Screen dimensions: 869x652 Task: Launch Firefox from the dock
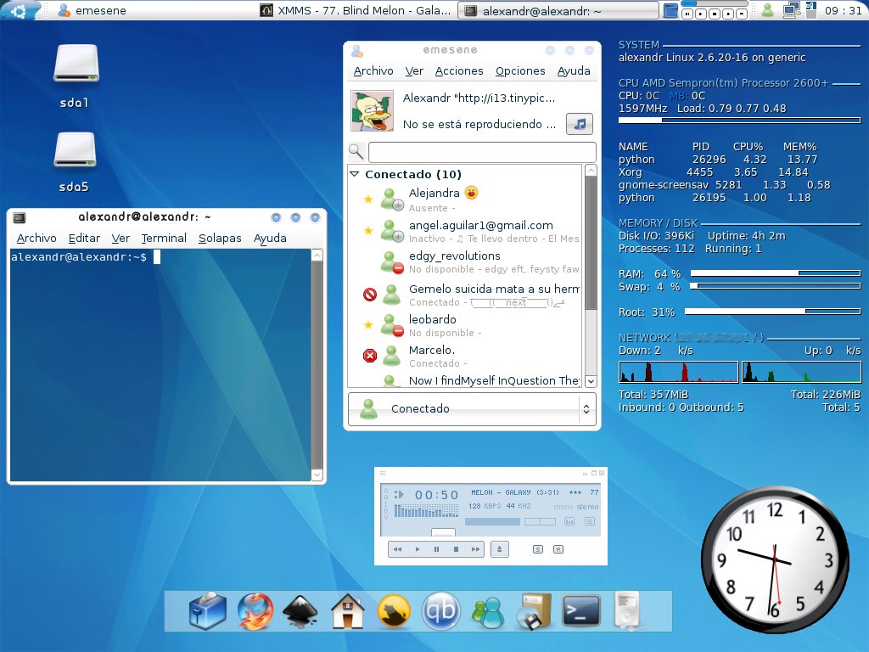click(x=255, y=611)
